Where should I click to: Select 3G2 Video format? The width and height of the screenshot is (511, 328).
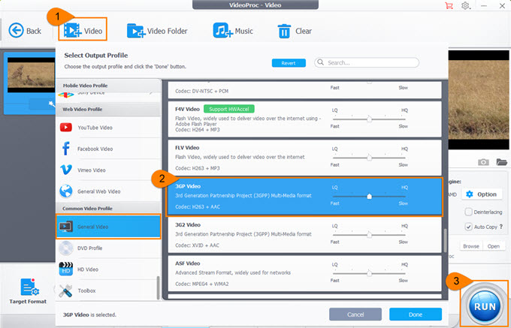coord(304,235)
